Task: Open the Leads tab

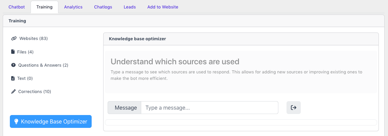Action: click(130, 7)
